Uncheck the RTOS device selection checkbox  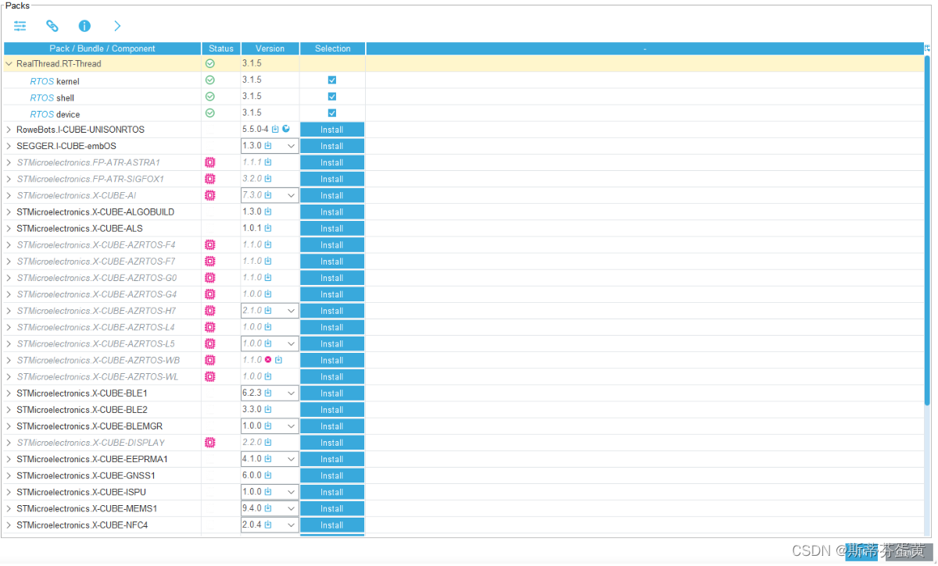pos(332,112)
